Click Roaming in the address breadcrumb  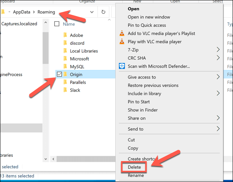[x=46, y=12]
